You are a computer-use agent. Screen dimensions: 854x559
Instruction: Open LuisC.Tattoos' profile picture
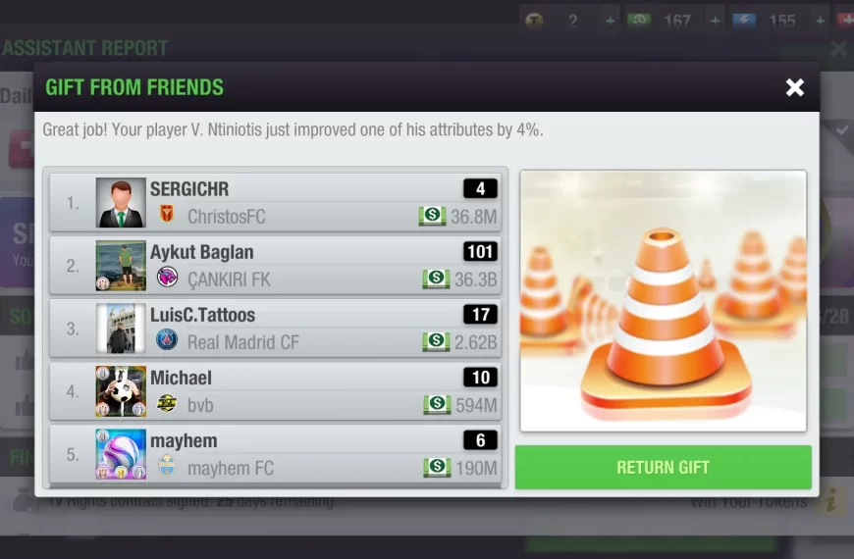click(x=121, y=329)
